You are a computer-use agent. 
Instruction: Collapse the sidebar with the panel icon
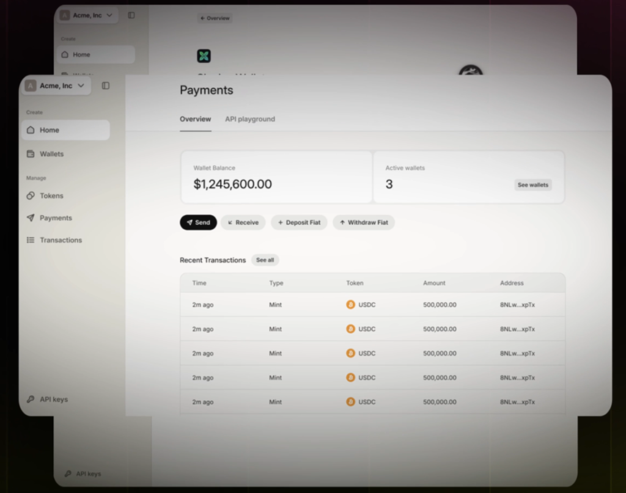(105, 86)
